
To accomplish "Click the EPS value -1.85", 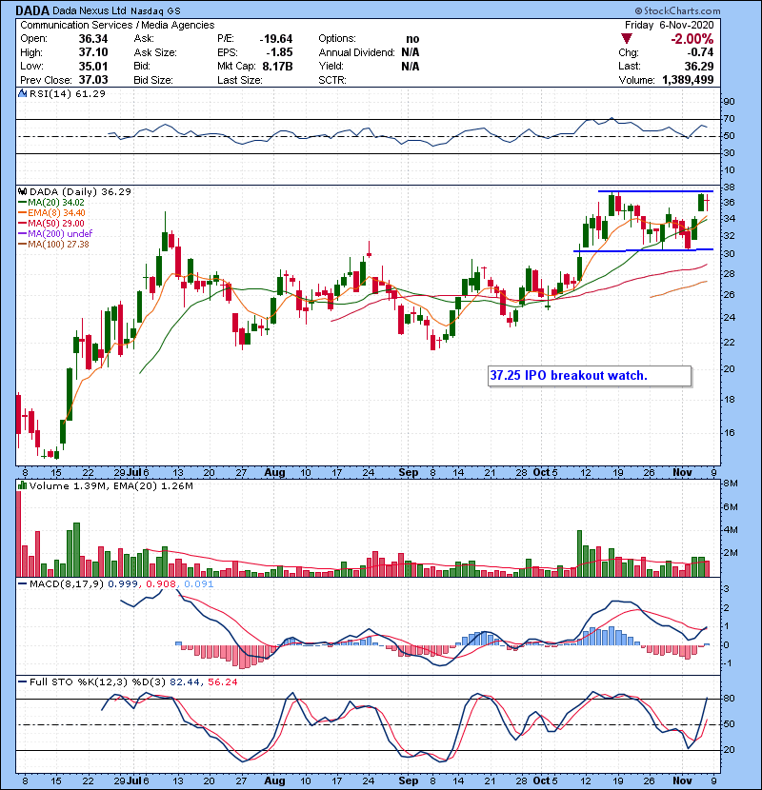I will point(281,52).
